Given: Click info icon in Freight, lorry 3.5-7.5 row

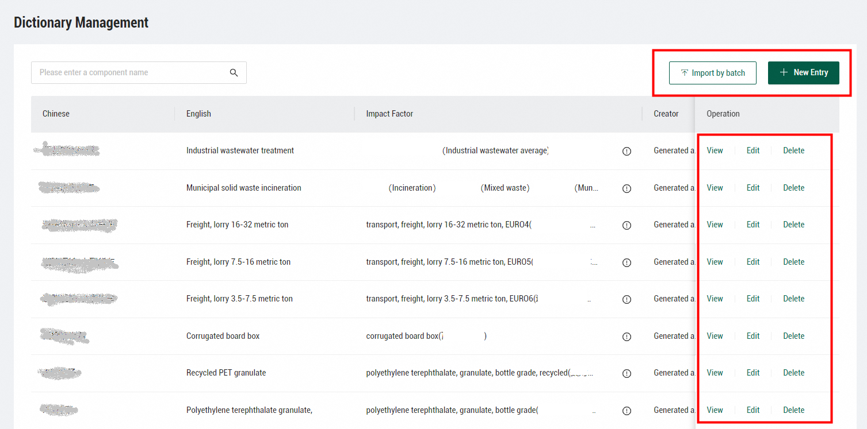Looking at the screenshot, I should click(627, 299).
